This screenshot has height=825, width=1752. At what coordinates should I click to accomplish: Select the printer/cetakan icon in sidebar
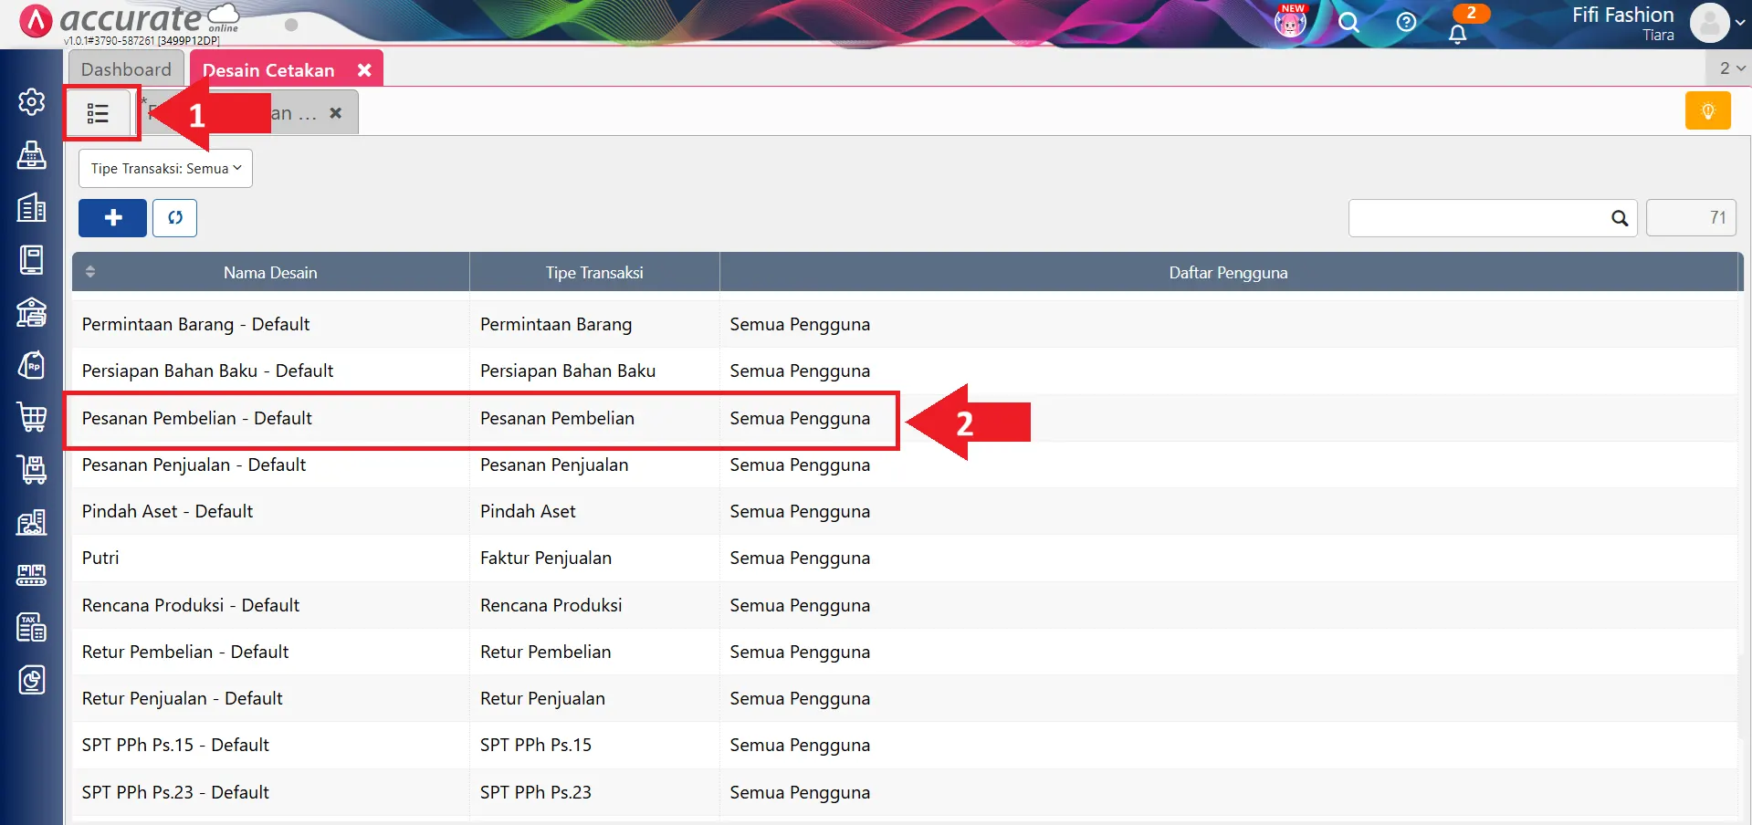33,155
